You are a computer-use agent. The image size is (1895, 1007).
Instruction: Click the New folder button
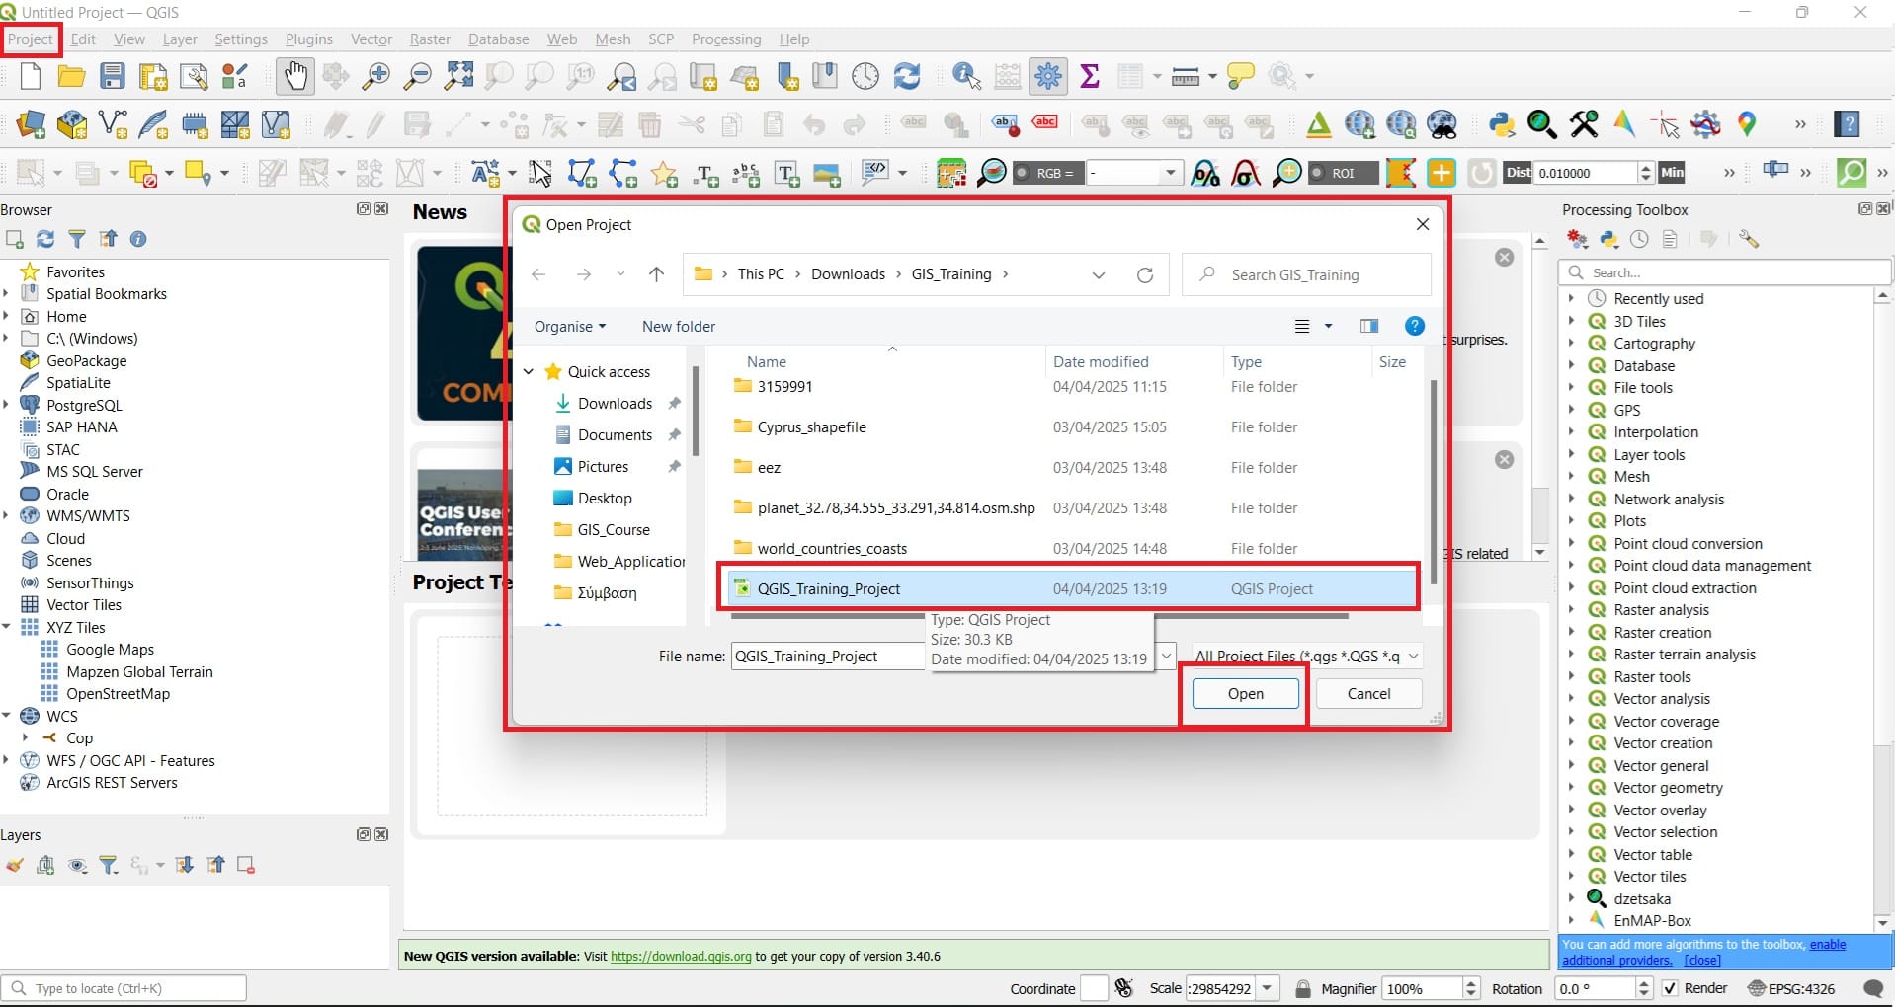tap(679, 327)
